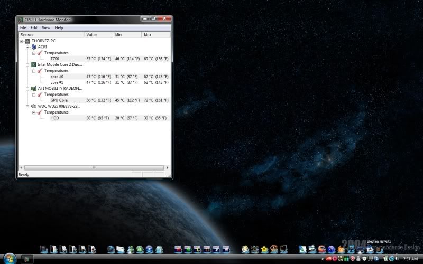Screen dimensions: 423x264
Task: Click thermometer icon under ACPI Temperatures
Action: 40,53
